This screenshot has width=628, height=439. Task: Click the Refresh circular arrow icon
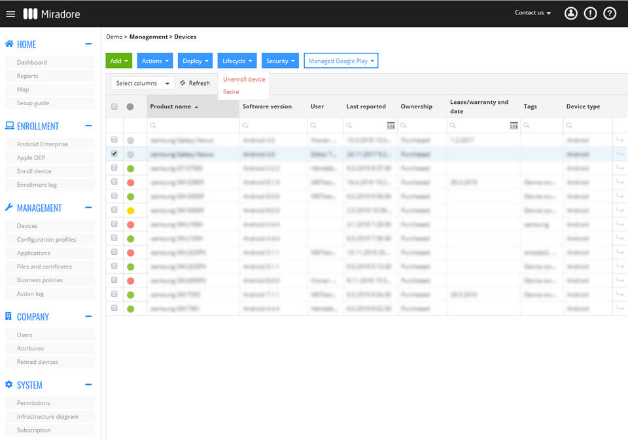[183, 83]
